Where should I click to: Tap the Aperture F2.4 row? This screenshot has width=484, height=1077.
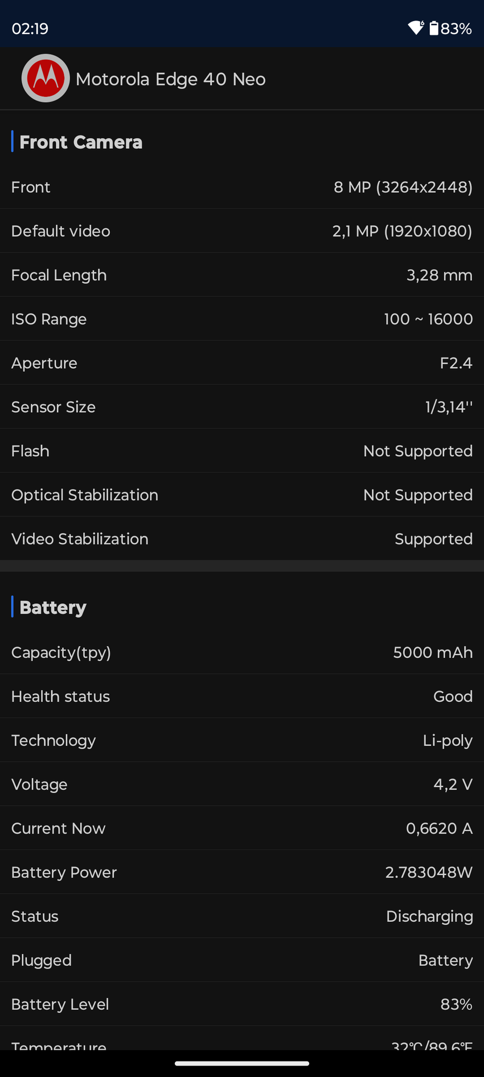click(242, 363)
